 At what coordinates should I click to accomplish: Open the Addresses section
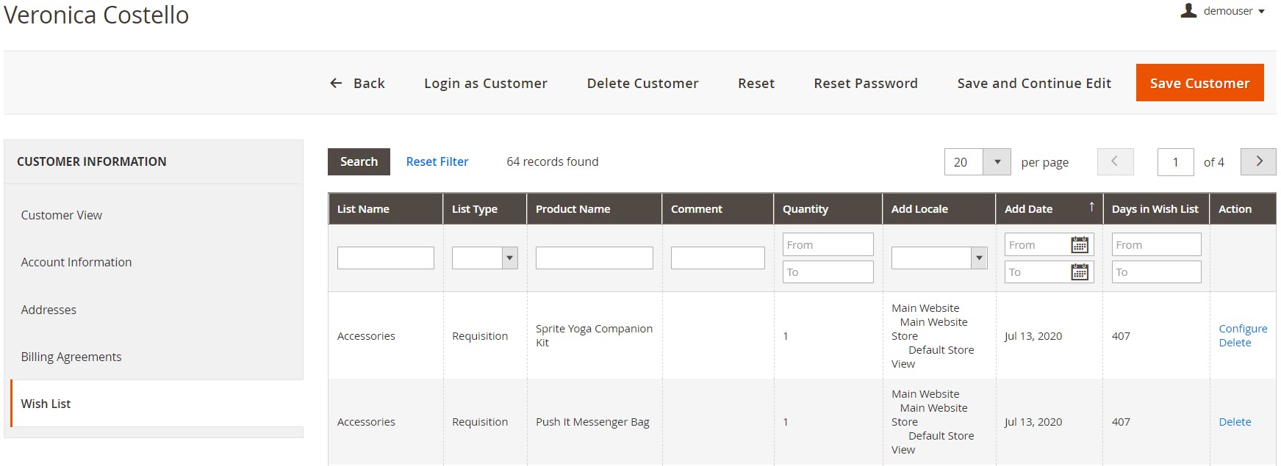pyautogui.click(x=49, y=310)
